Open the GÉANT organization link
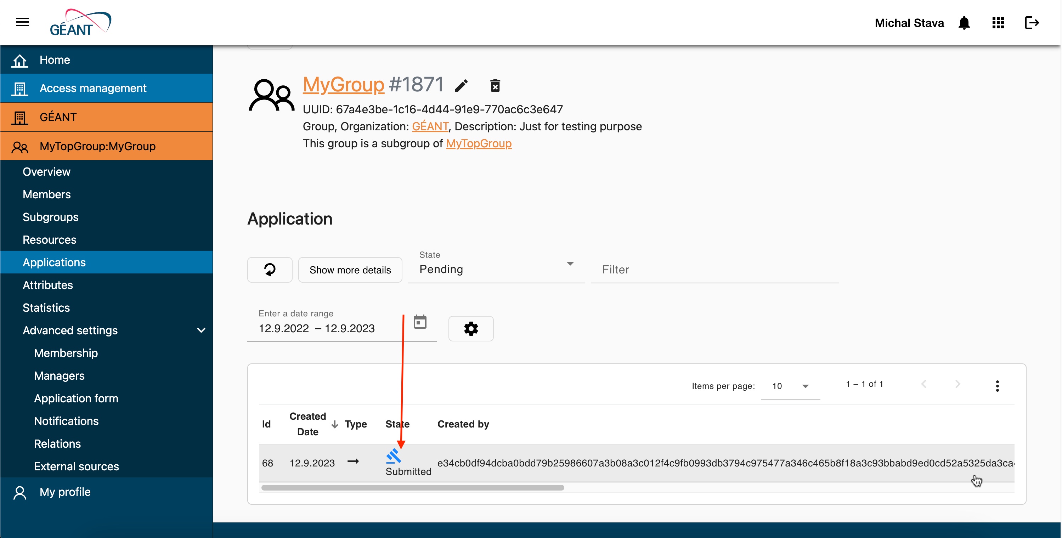 pos(430,126)
